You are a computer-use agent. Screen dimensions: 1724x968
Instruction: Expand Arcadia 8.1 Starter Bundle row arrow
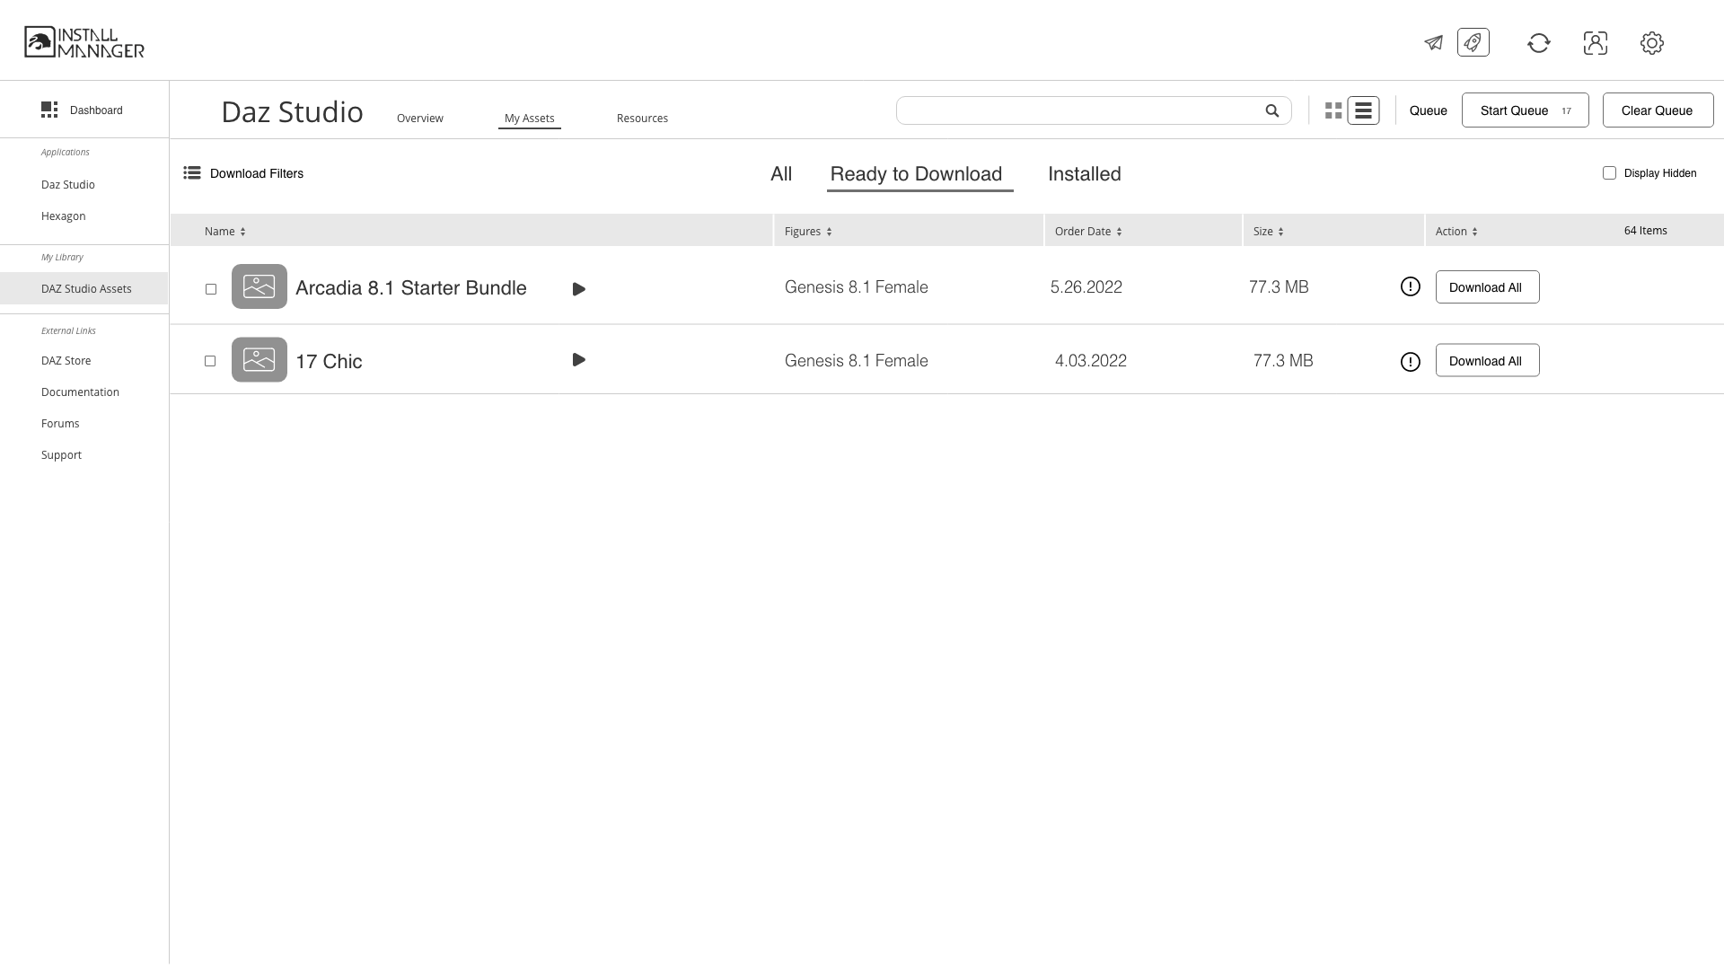click(x=579, y=289)
